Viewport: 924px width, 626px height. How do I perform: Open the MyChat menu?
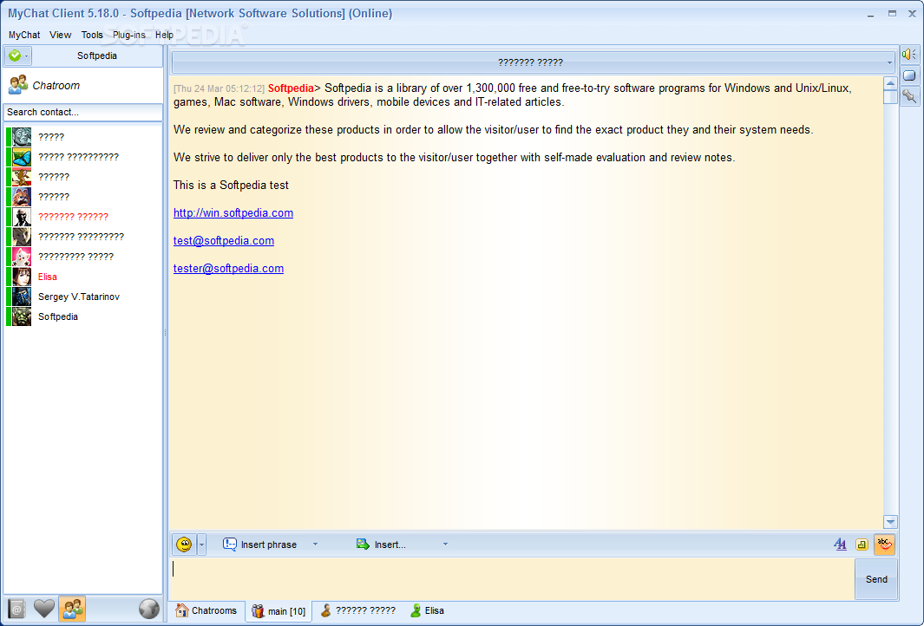tap(24, 35)
